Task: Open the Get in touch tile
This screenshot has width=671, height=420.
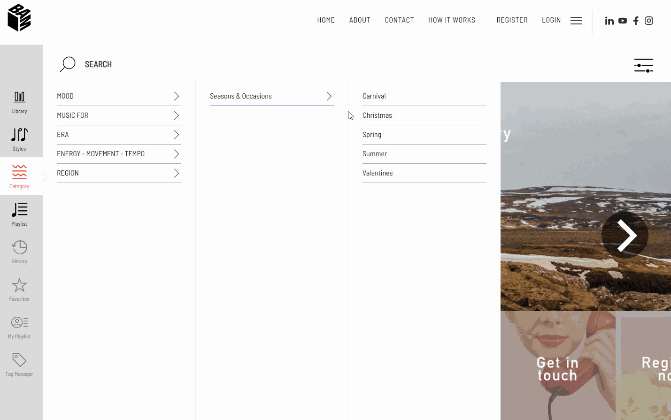Action: click(x=558, y=366)
